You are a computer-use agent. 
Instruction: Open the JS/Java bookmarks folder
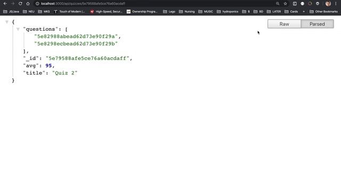click(x=11, y=12)
